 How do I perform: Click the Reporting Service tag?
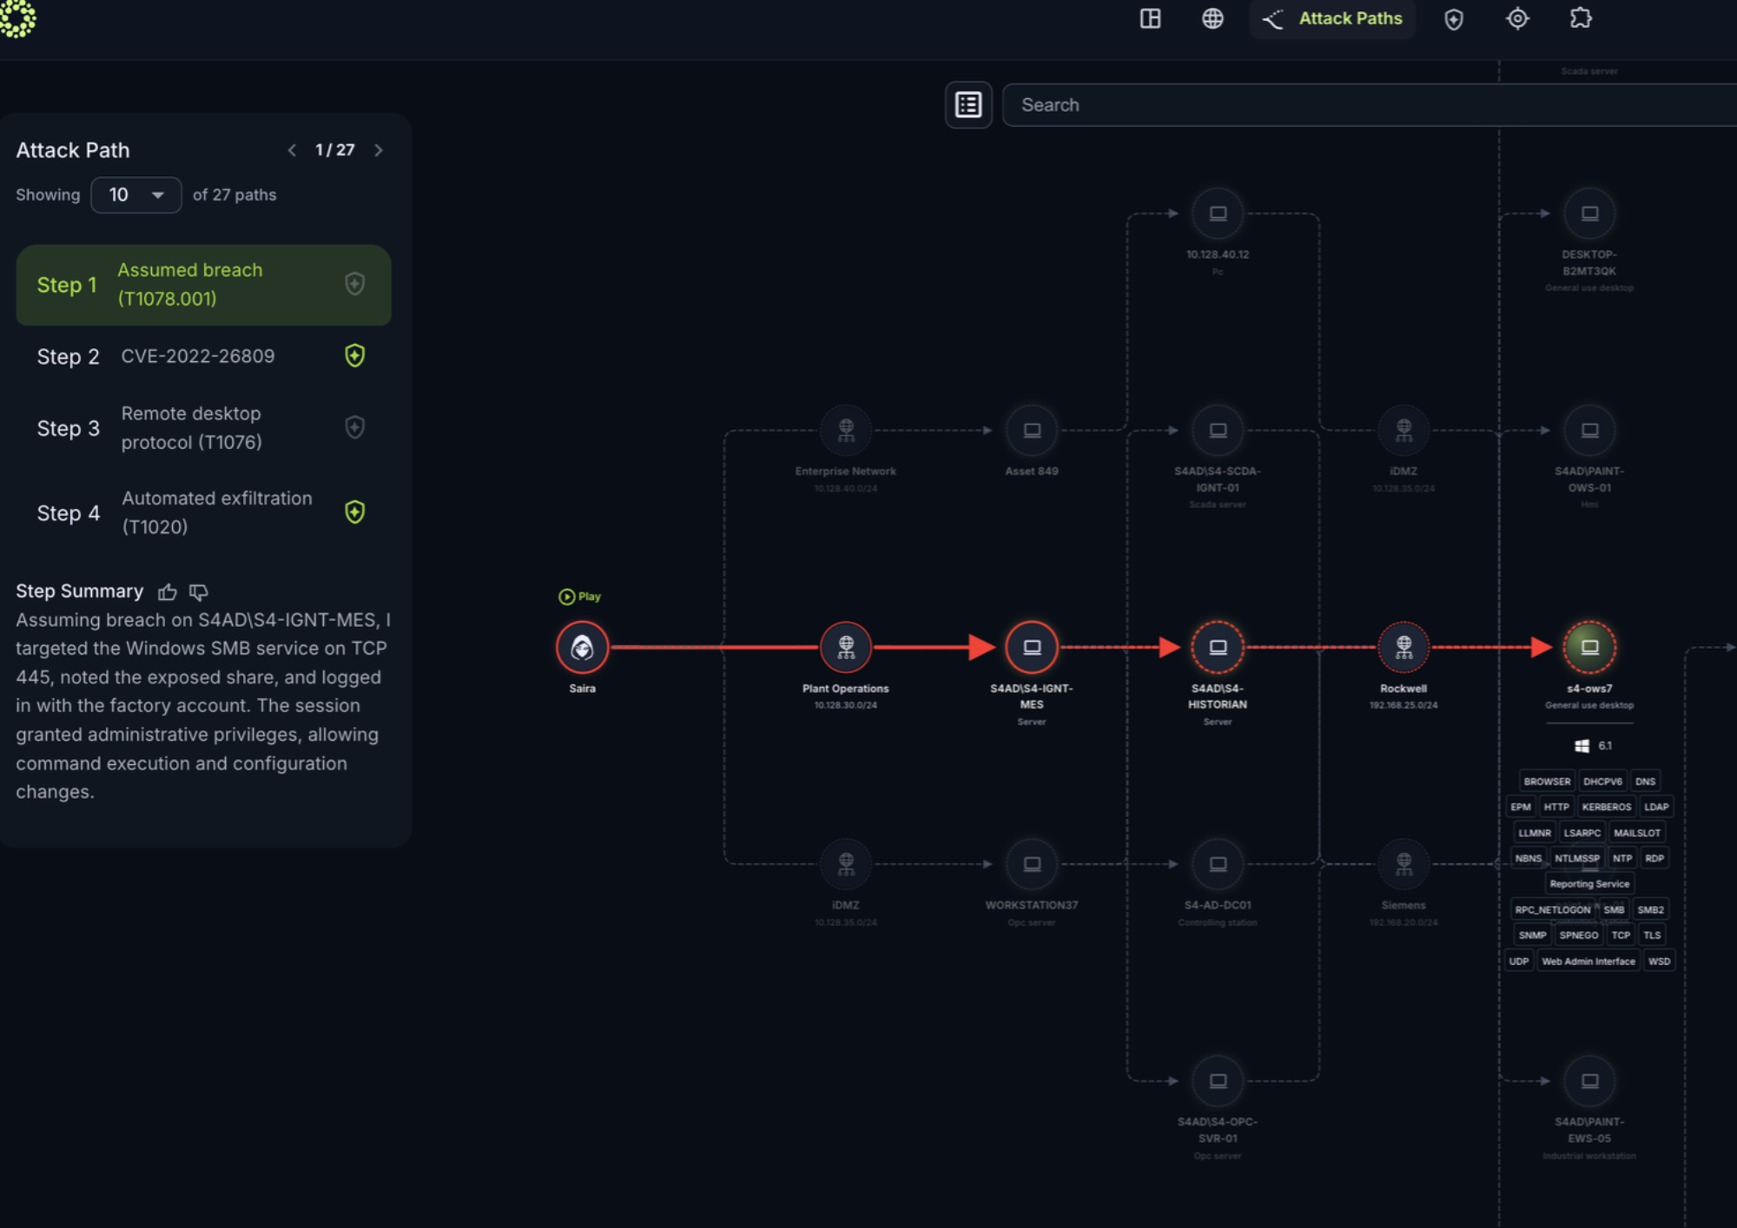1589,884
